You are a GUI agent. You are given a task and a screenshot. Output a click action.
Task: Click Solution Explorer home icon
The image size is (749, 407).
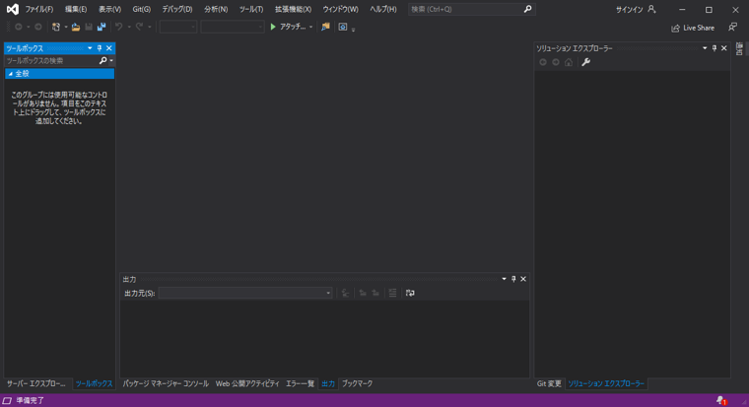[569, 62]
